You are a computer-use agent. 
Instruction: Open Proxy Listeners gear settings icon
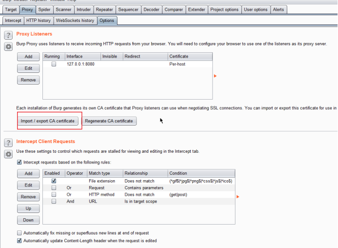click(8, 46)
